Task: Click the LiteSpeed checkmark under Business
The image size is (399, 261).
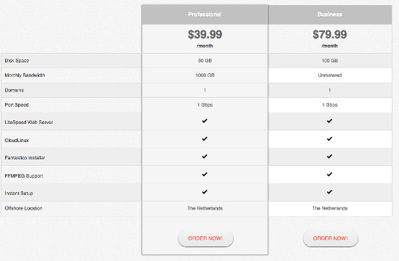Action: coord(329,121)
